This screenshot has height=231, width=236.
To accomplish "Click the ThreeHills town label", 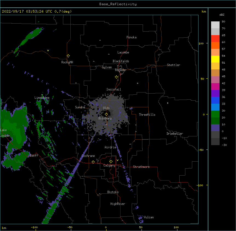I will click(147, 115).
